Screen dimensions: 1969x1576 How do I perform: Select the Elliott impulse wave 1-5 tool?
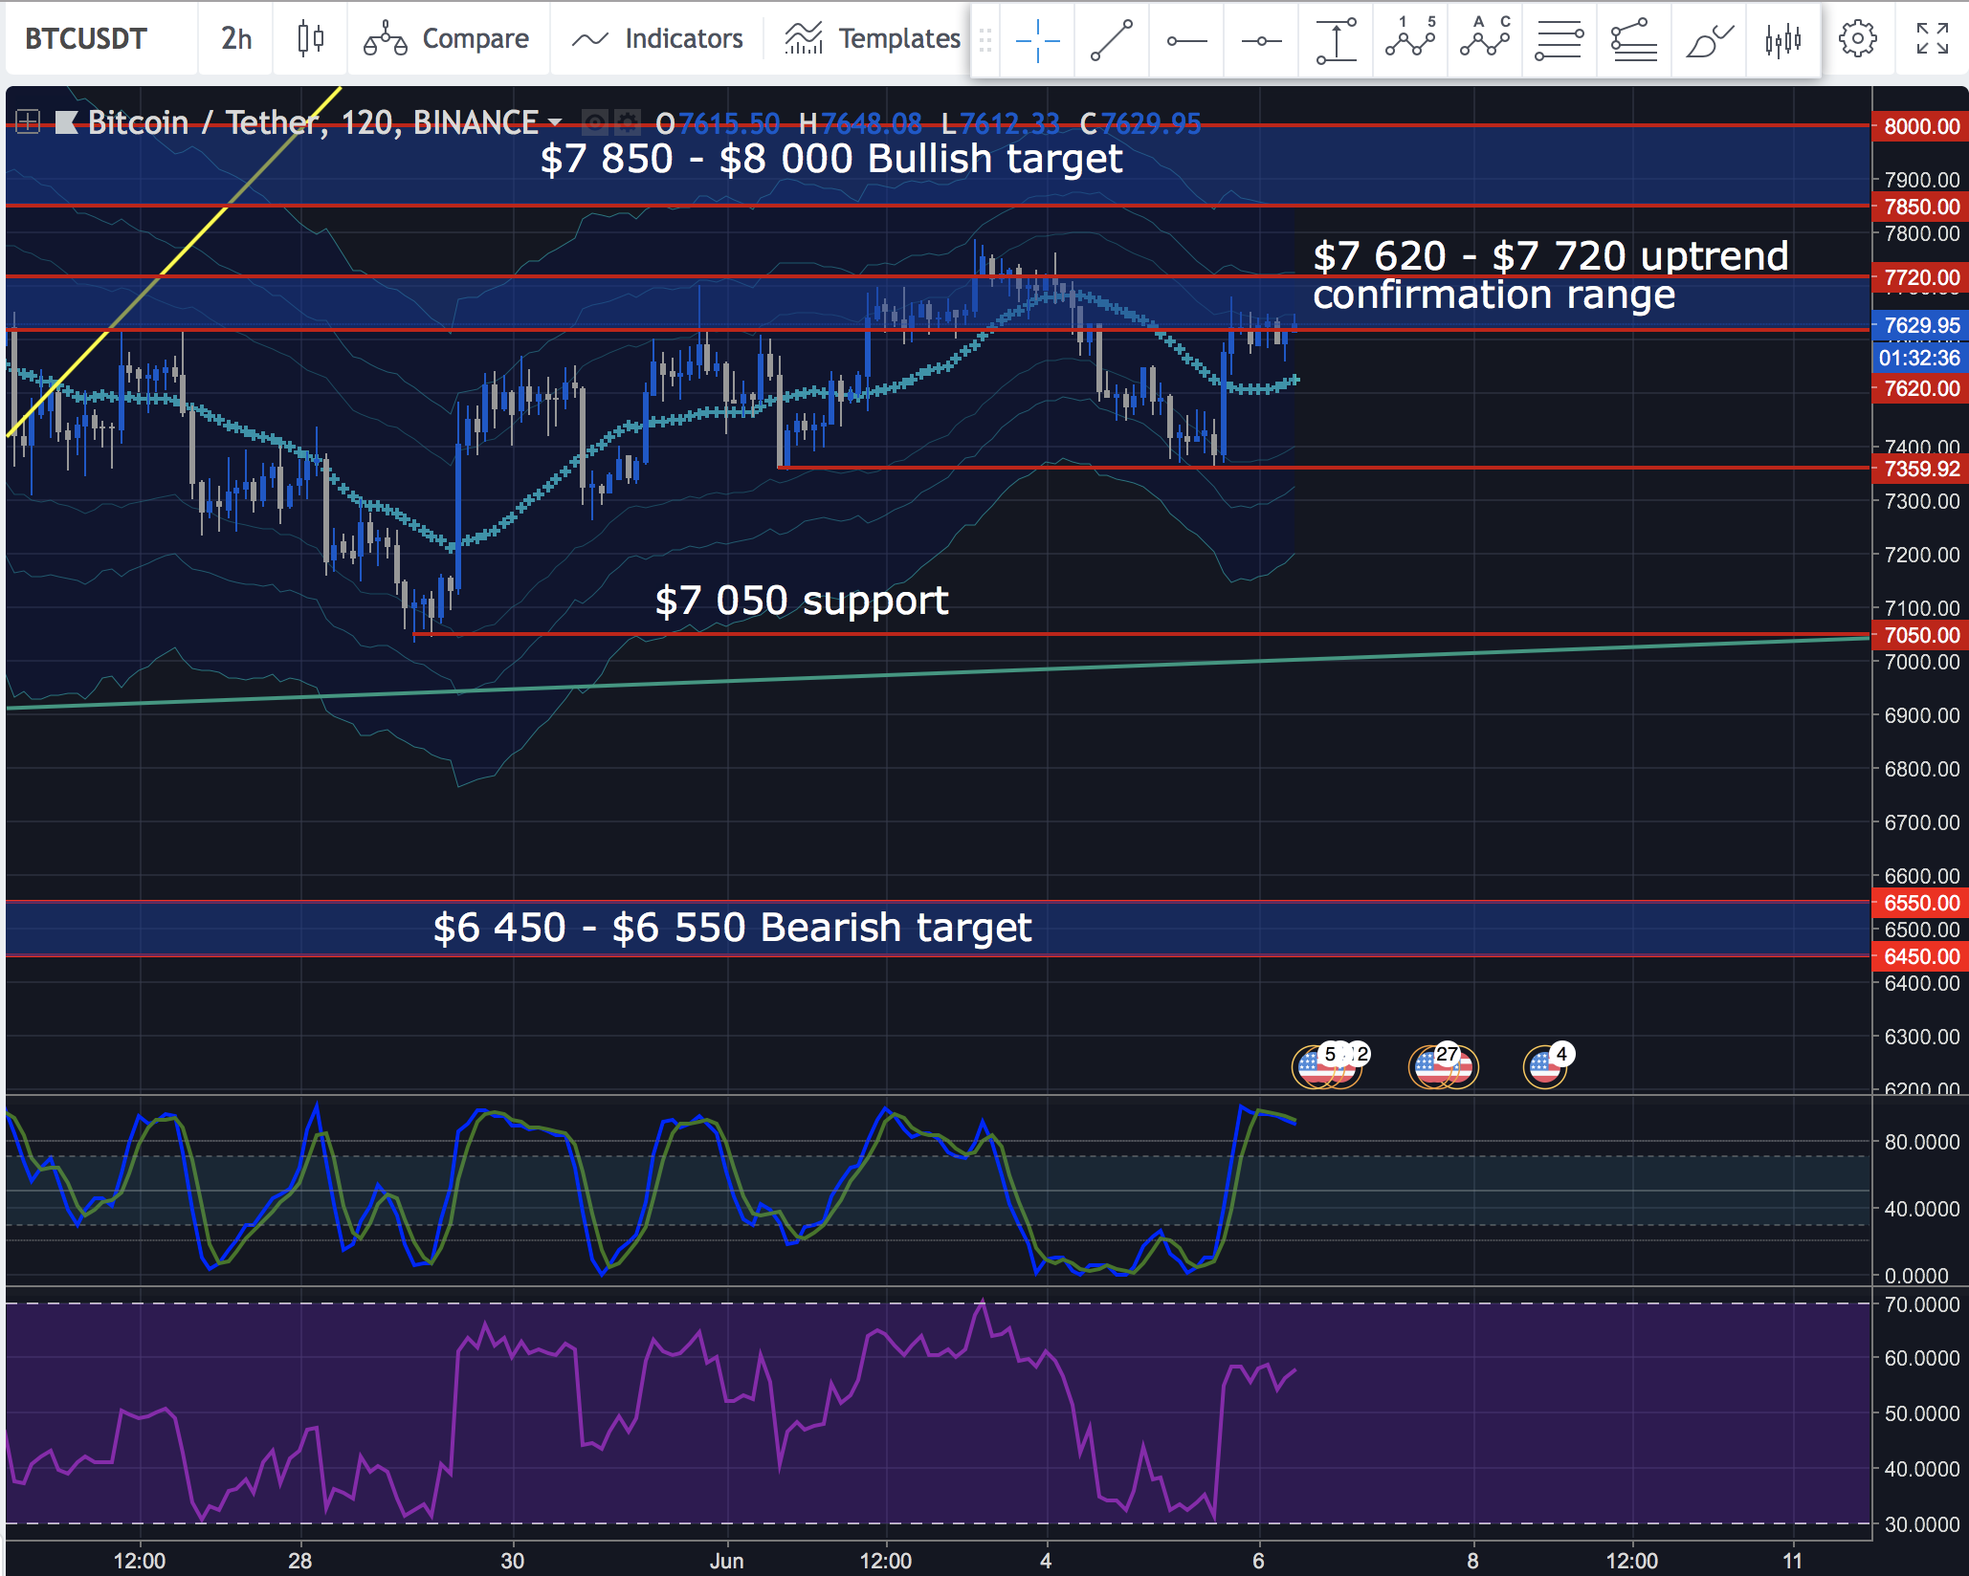tap(1410, 39)
